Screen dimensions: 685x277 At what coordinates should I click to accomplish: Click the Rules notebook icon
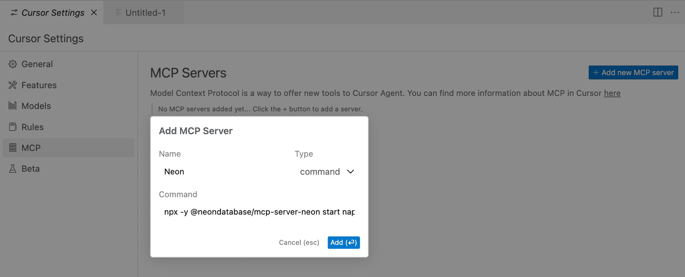tap(13, 127)
